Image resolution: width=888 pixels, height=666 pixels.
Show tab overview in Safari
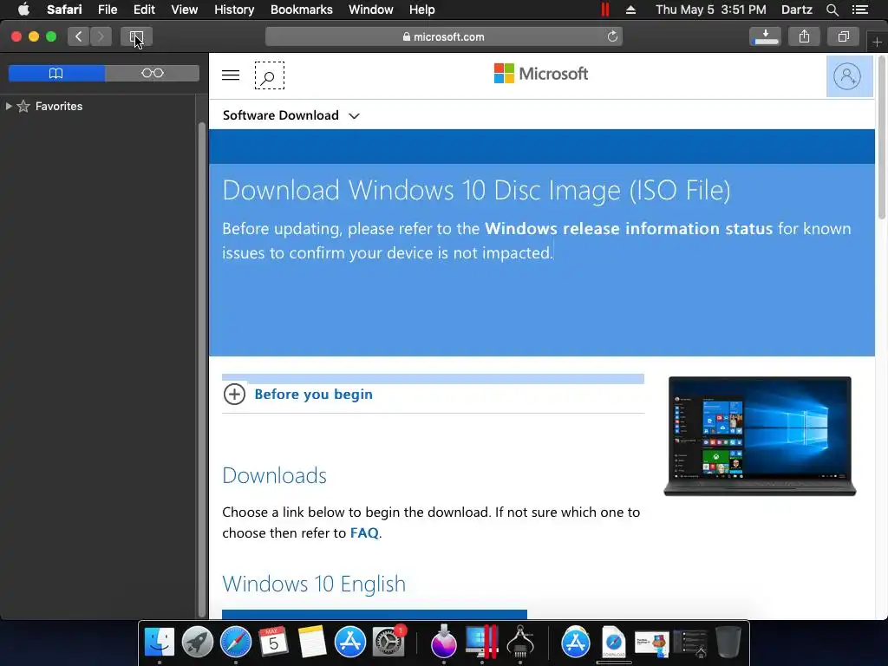[x=843, y=36]
